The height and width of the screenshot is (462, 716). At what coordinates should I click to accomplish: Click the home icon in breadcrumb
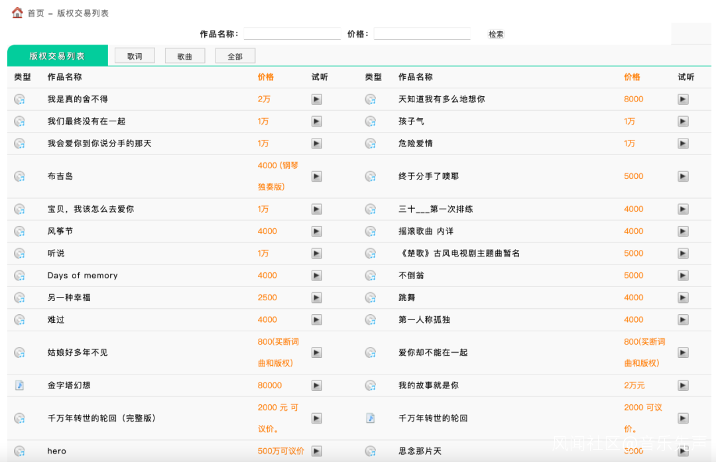17,13
